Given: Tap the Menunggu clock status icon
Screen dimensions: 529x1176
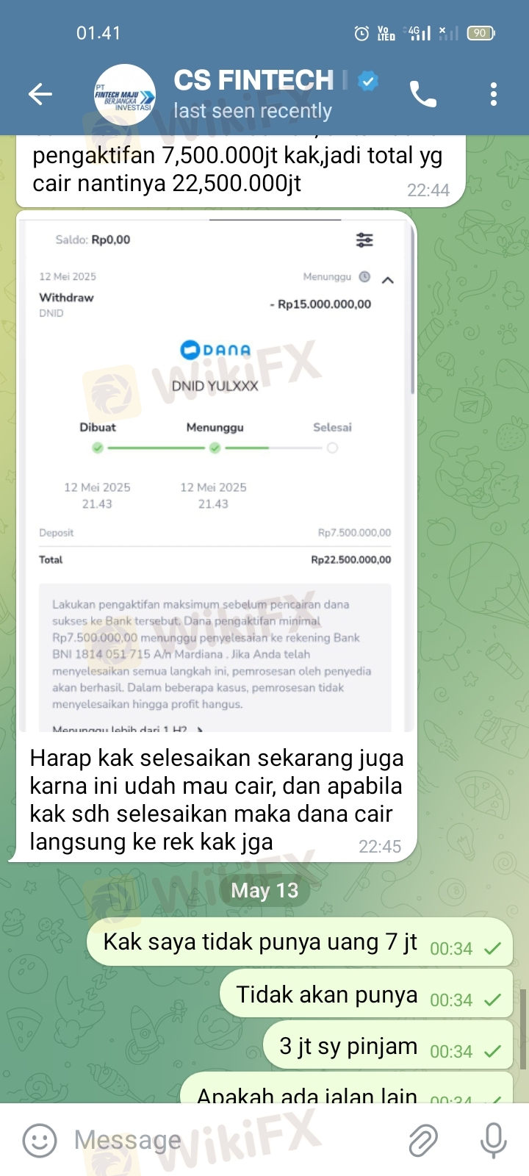Looking at the screenshot, I should (x=364, y=276).
